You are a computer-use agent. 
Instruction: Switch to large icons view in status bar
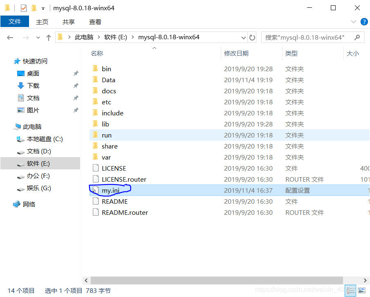362,290
